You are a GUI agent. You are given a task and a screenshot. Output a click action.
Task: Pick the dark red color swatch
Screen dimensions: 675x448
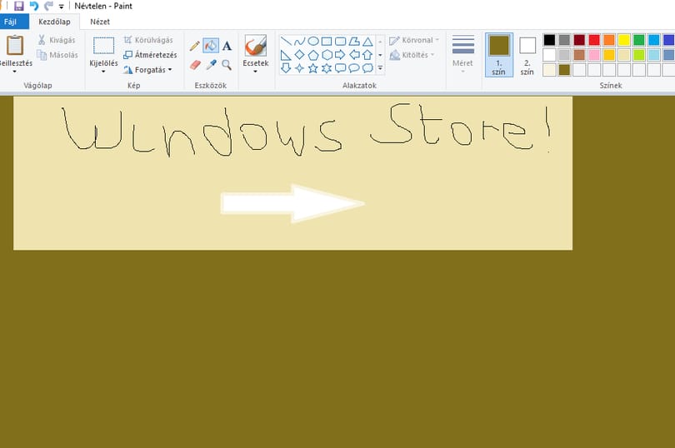[579, 40]
